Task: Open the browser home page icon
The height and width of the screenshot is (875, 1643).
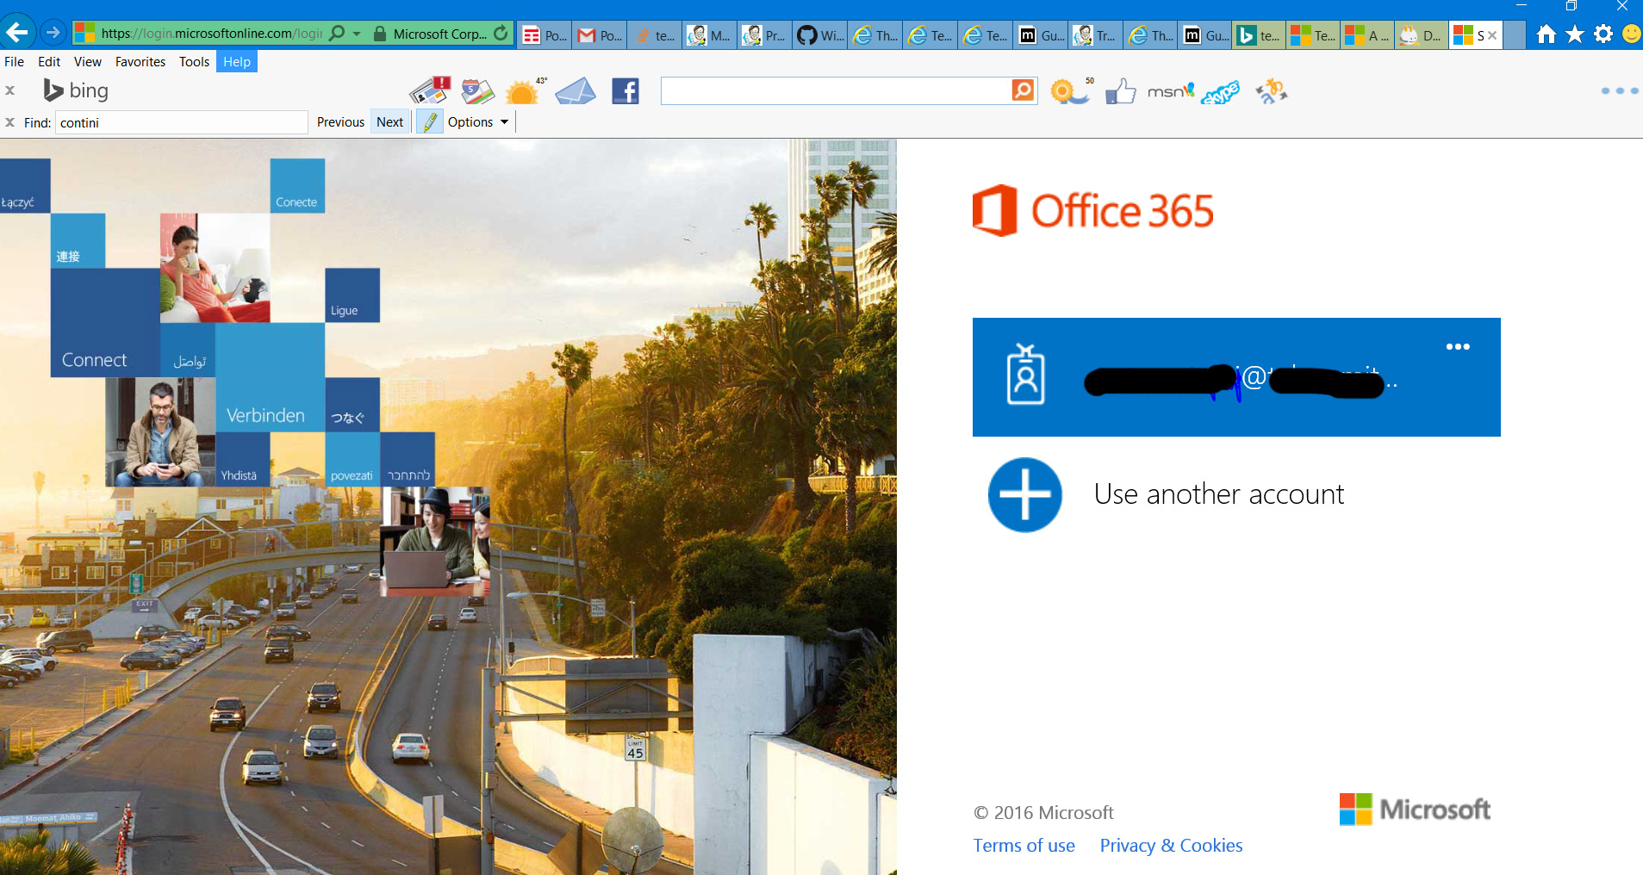Action: pyautogui.click(x=1547, y=34)
